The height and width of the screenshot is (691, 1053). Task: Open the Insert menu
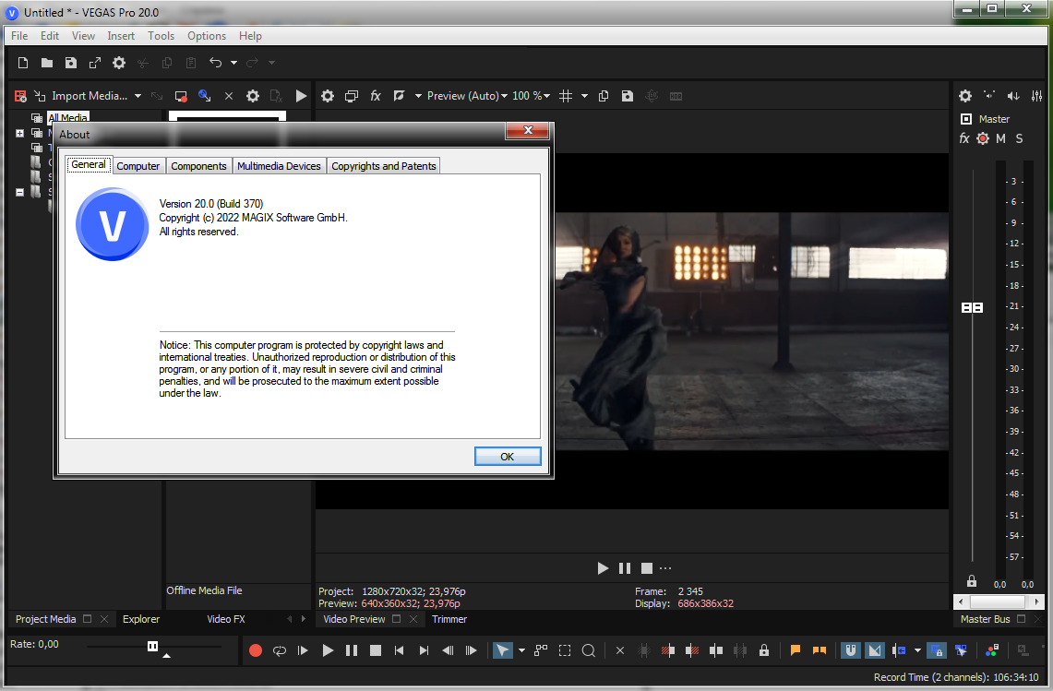click(121, 36)
